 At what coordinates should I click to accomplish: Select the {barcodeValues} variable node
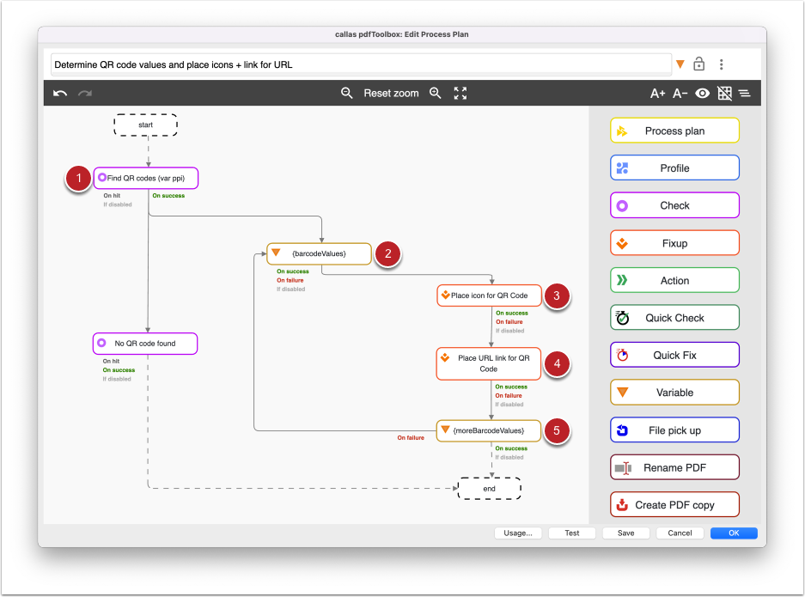click(x=319, y=253)
